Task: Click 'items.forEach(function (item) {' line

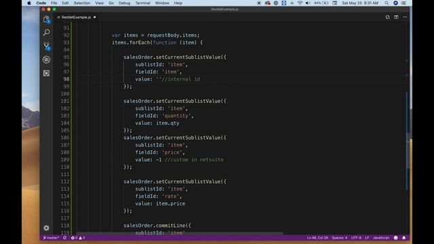Action: [157, 43]
